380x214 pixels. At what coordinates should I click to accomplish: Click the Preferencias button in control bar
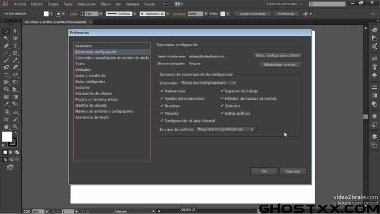point(286,14)
